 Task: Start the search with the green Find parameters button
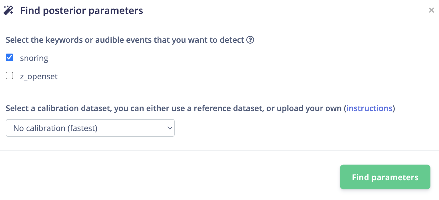coord(385,177)
